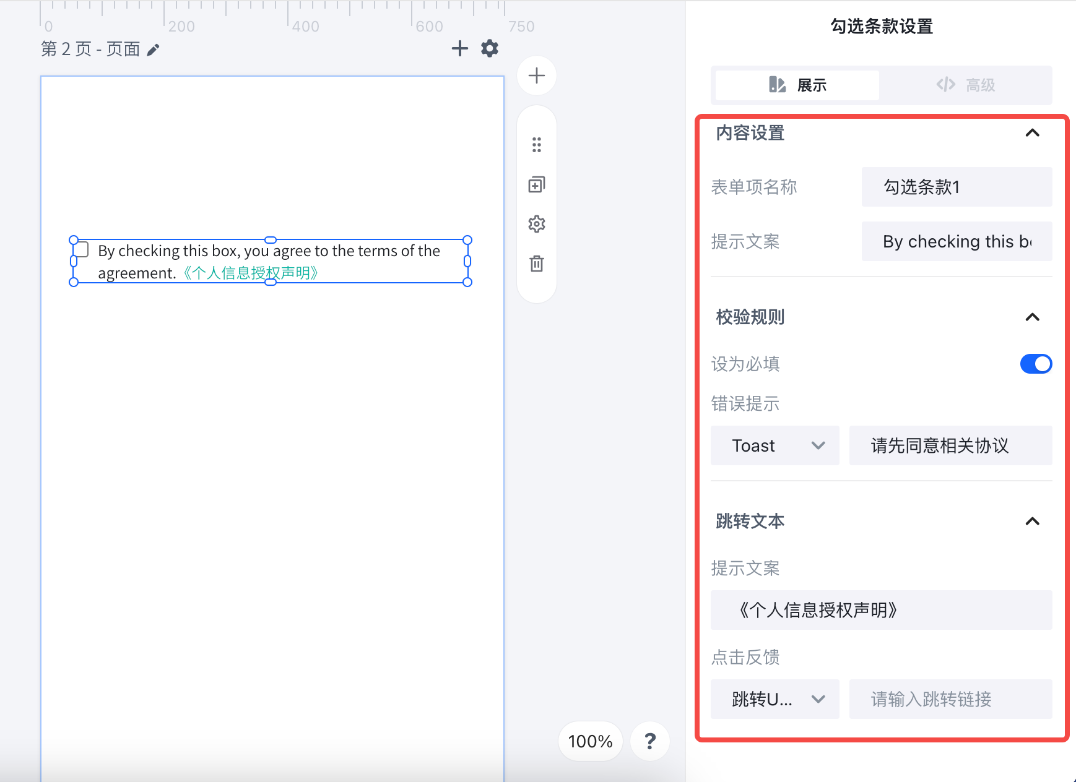Toggle the 设为必填 switch
Image resolution: width=1076 pixels, height=782 pixels.
click(1036, 364)
